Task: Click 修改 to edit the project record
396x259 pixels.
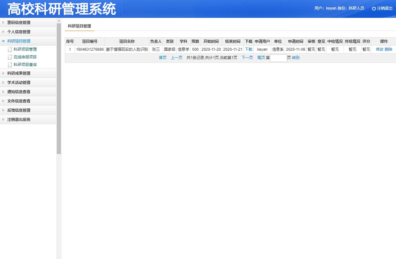Action: coord(381,49)
